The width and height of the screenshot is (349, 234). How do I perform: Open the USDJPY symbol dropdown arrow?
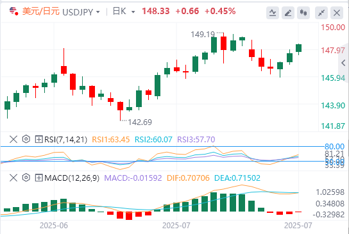[x=98, y=12]
